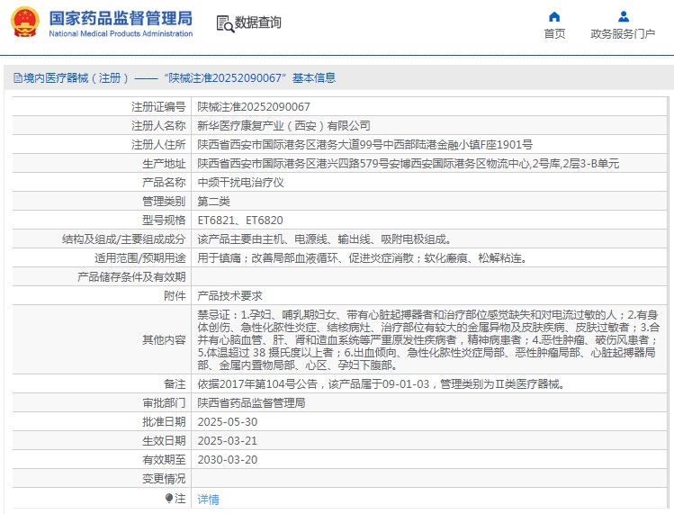
Task: Click the 型号规格 label
Action: pos(164,221)
